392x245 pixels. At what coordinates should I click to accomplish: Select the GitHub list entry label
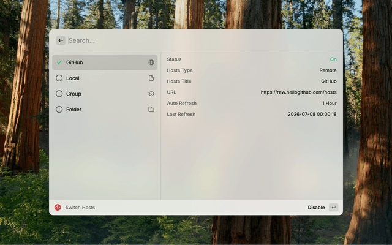click(x=75, y=62)
